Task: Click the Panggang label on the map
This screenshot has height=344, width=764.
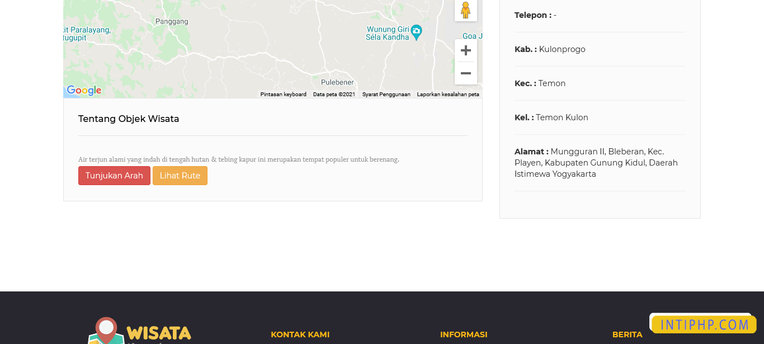Action: [x=172, y=21]
